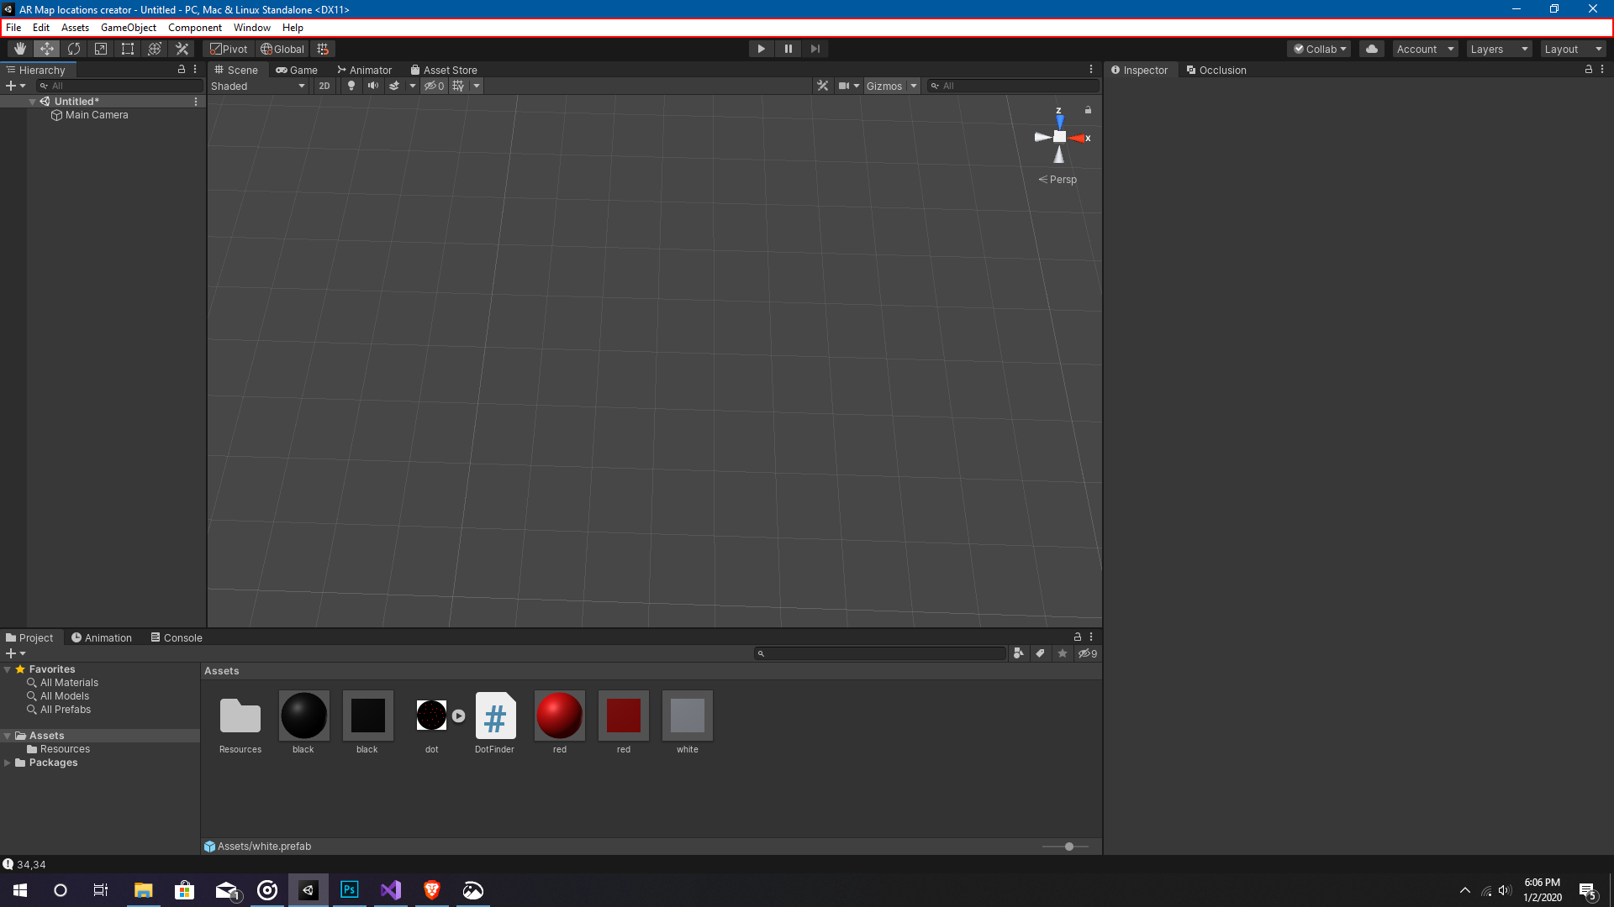Click Search by Type icon in Project
The image size is (1614, 907).
click(x=1019, y=653)
